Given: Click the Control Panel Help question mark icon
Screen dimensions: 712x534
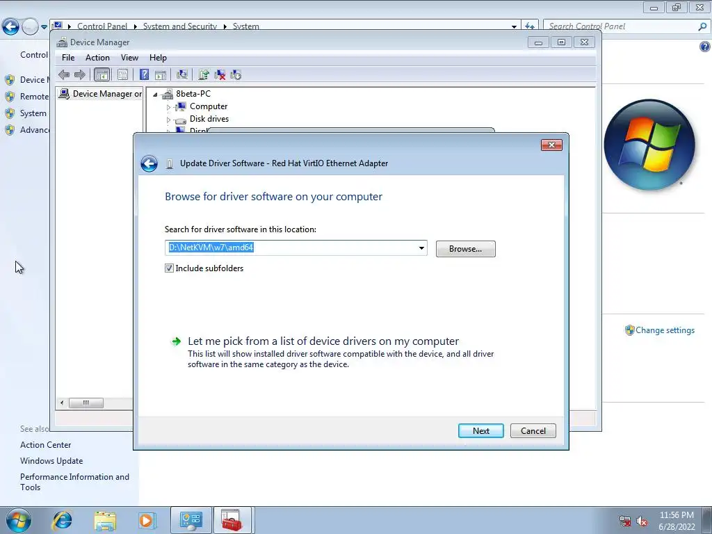Looking at the screenshot, I should [705, 47].
